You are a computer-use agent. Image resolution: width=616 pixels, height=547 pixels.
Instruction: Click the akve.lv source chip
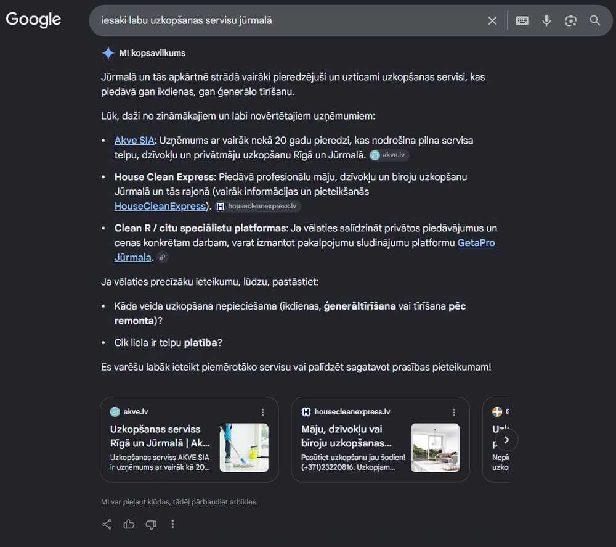click(389, 155)
